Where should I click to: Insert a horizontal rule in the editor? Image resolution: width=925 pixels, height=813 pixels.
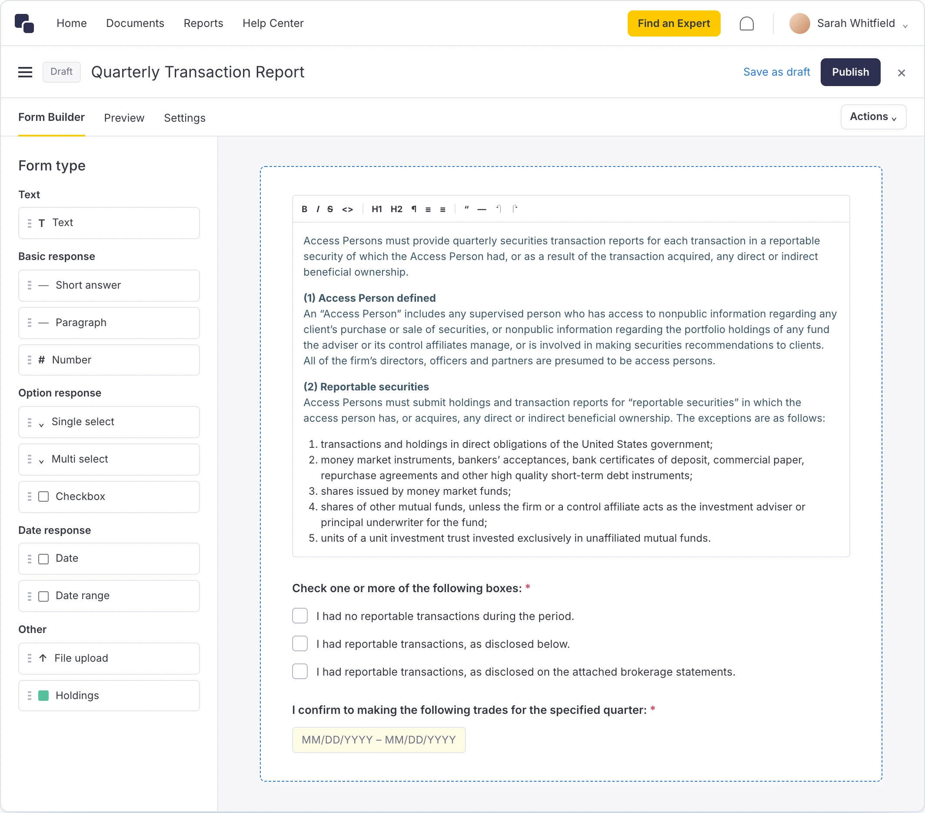pos(482,209)
